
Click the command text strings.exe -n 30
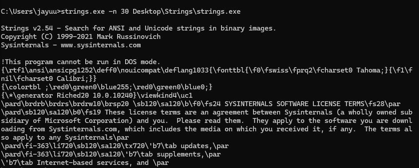pyautogui.click(x=95, y=11)
